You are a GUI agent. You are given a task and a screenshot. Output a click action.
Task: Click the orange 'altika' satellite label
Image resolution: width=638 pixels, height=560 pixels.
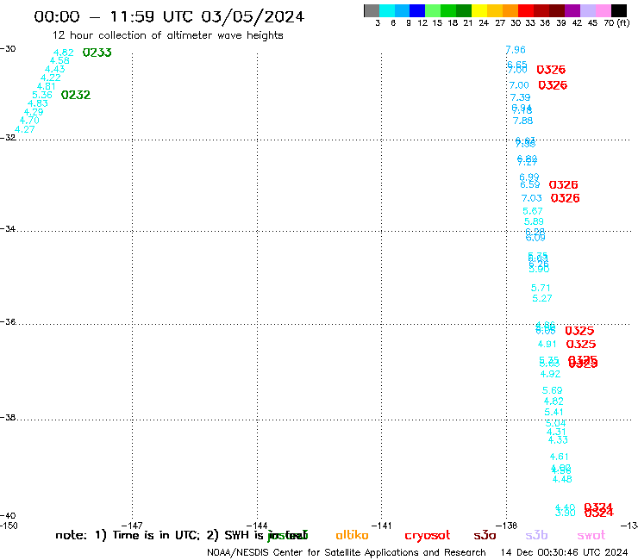click(x=352, y=535)
